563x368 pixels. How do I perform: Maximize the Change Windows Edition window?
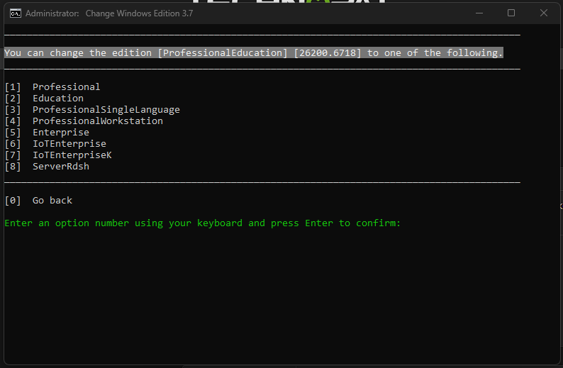coord(511,13)
